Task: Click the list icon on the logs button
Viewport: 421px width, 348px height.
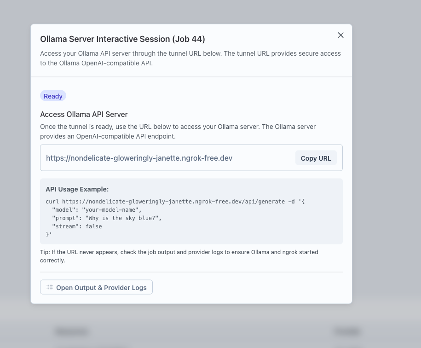Action: (50, 287)
